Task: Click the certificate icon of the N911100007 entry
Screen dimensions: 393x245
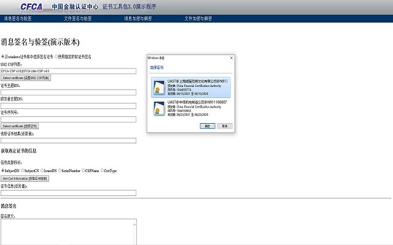Action: [159, 108]
